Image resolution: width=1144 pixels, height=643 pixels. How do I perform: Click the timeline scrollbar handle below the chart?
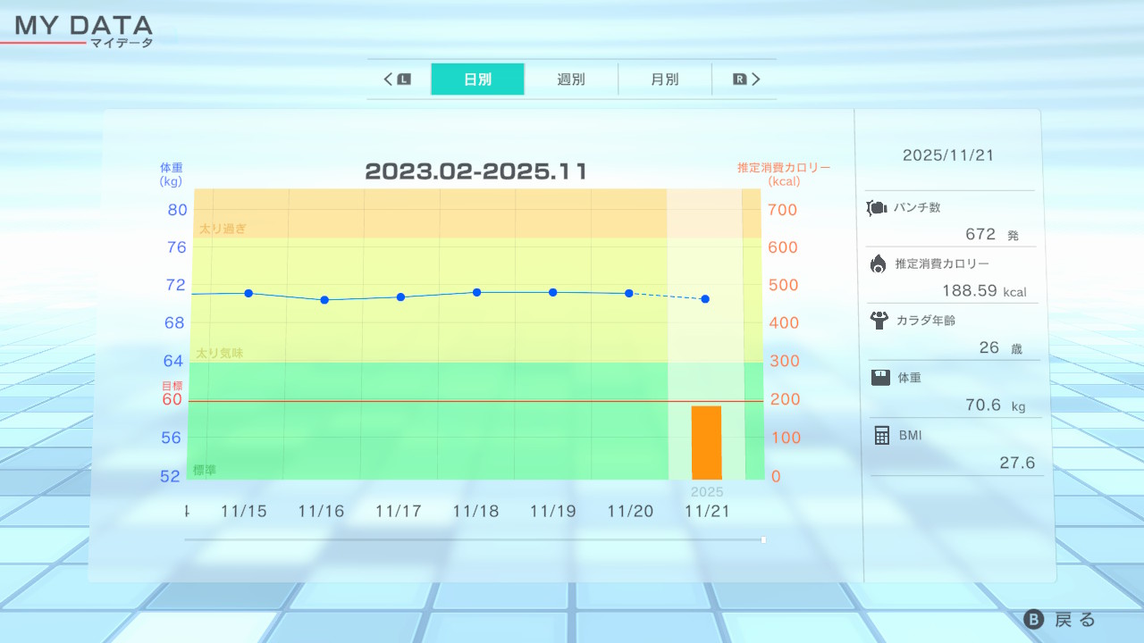tap(763, 539)
